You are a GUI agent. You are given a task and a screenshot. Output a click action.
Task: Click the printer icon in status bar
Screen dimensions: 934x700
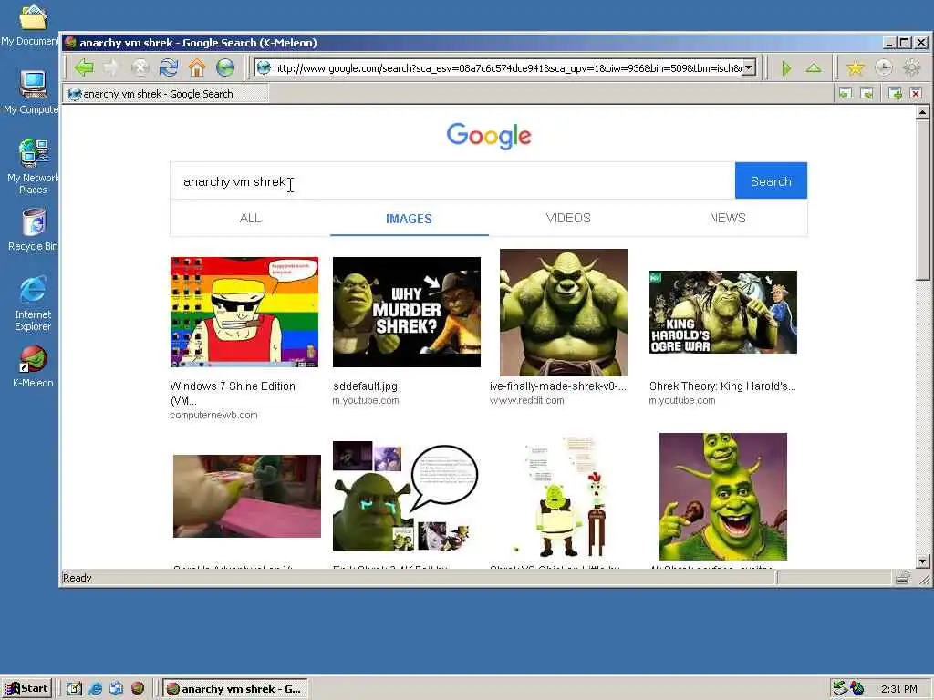pos(902,577)
